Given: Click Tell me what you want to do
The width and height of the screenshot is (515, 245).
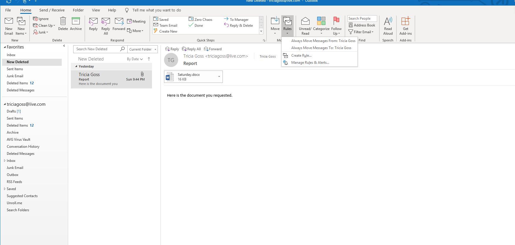Looking at the screenshot, I should (157, 10).
